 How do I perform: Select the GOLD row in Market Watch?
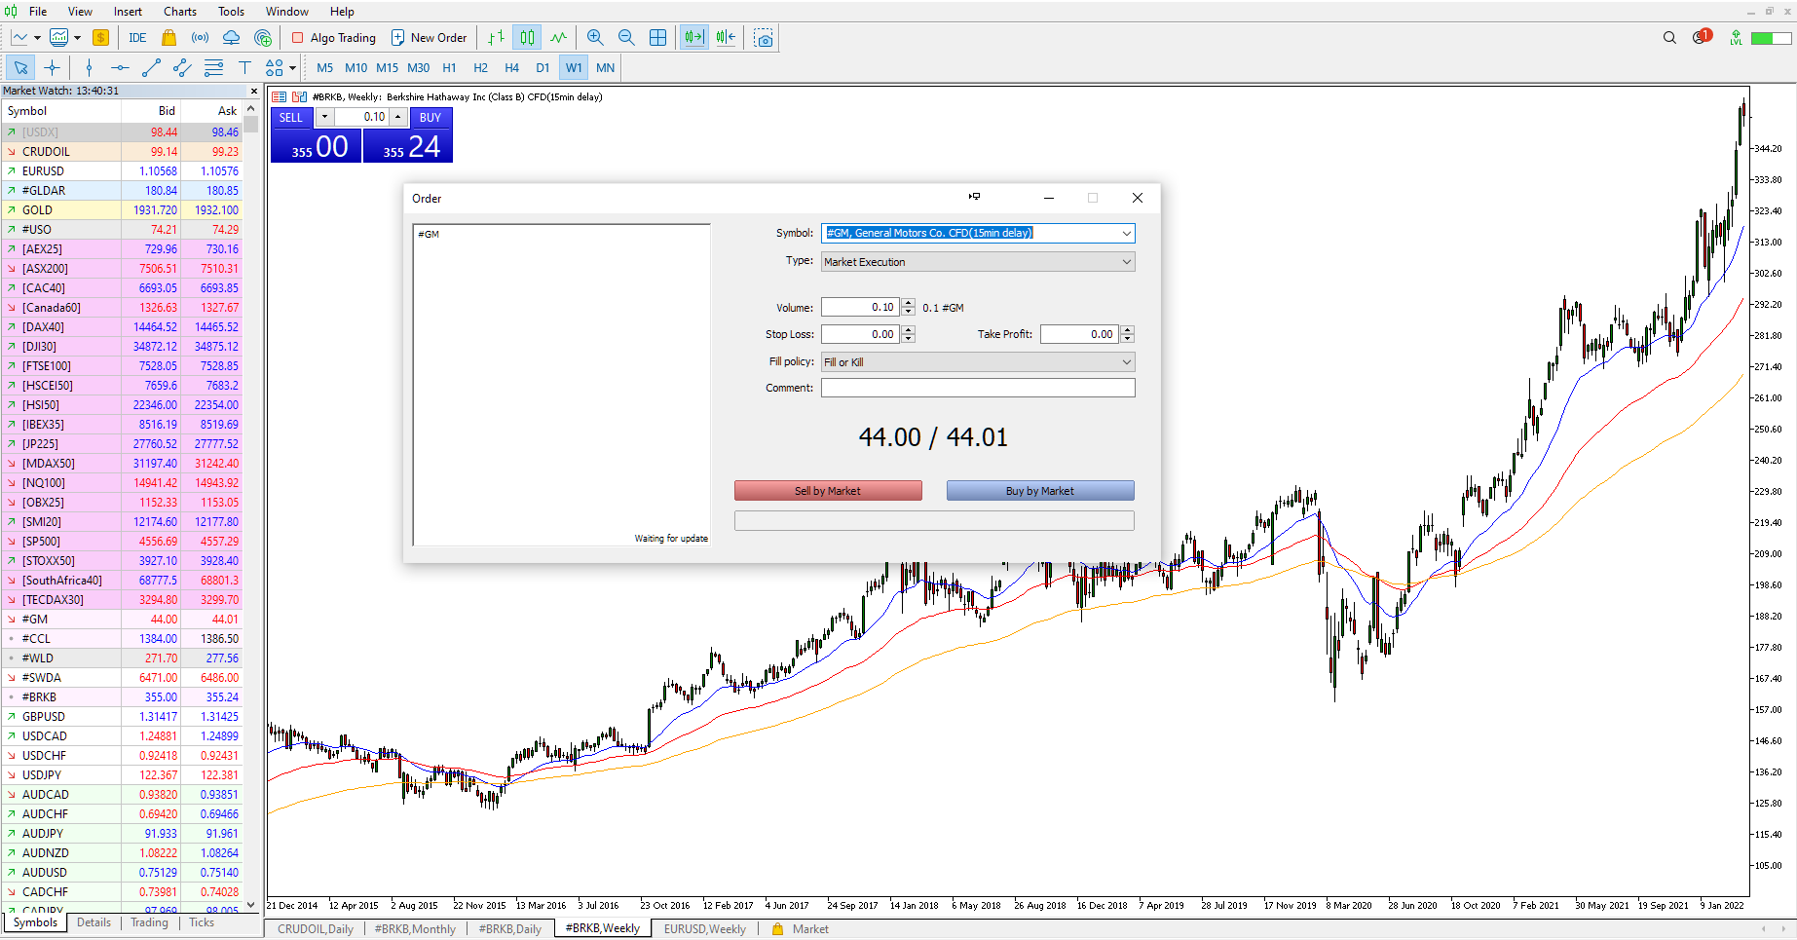pyautogui.click(x=122, y=210)
